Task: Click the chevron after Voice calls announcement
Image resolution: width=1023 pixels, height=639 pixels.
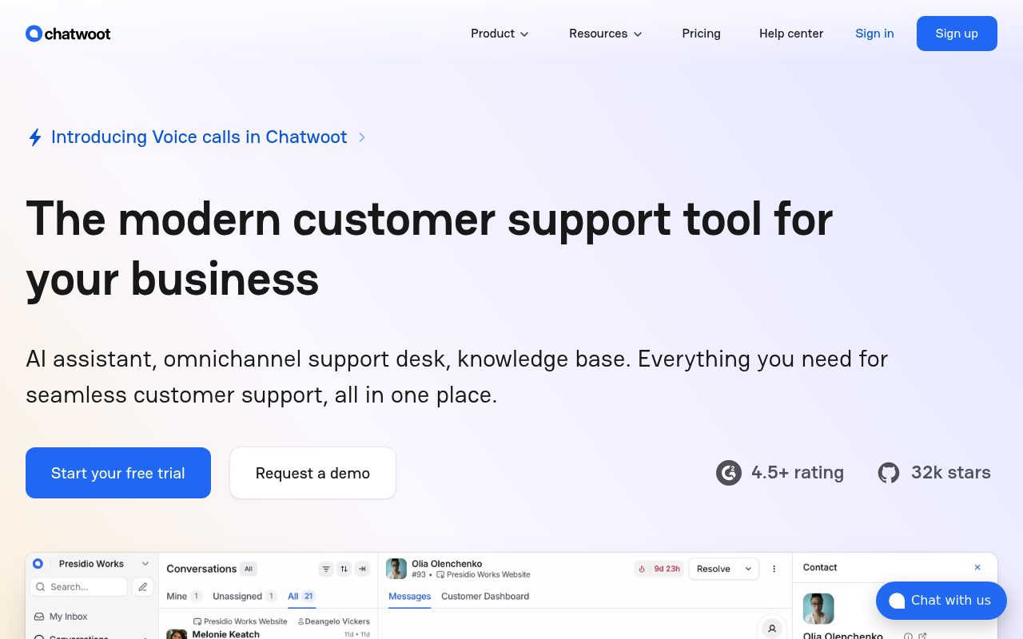Action: pos(362,137)
